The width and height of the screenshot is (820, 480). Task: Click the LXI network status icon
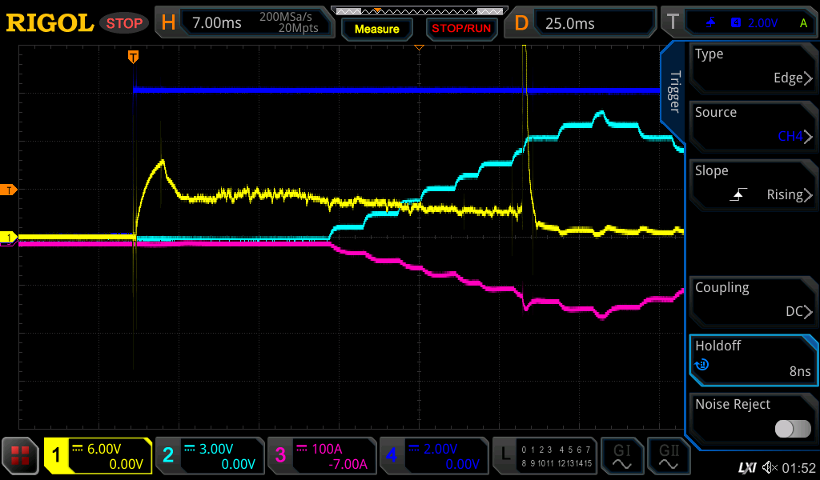click(x=746, y=467)
